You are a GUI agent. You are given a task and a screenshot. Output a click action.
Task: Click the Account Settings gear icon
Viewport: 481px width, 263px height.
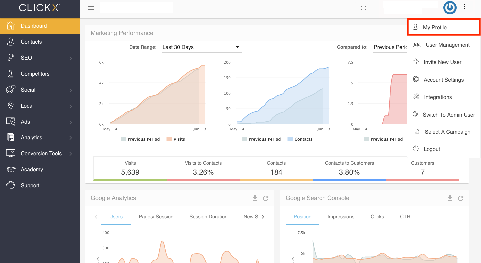click(416, 79)
